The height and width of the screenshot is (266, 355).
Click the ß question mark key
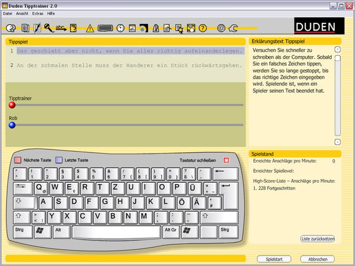188,174
